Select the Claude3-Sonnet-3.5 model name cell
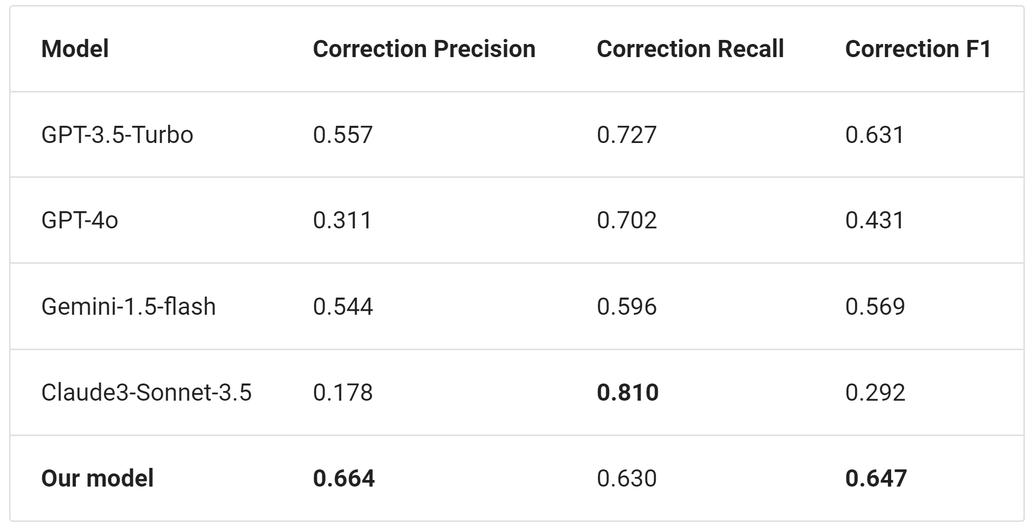1033x528 pixels. pos(146,393)
